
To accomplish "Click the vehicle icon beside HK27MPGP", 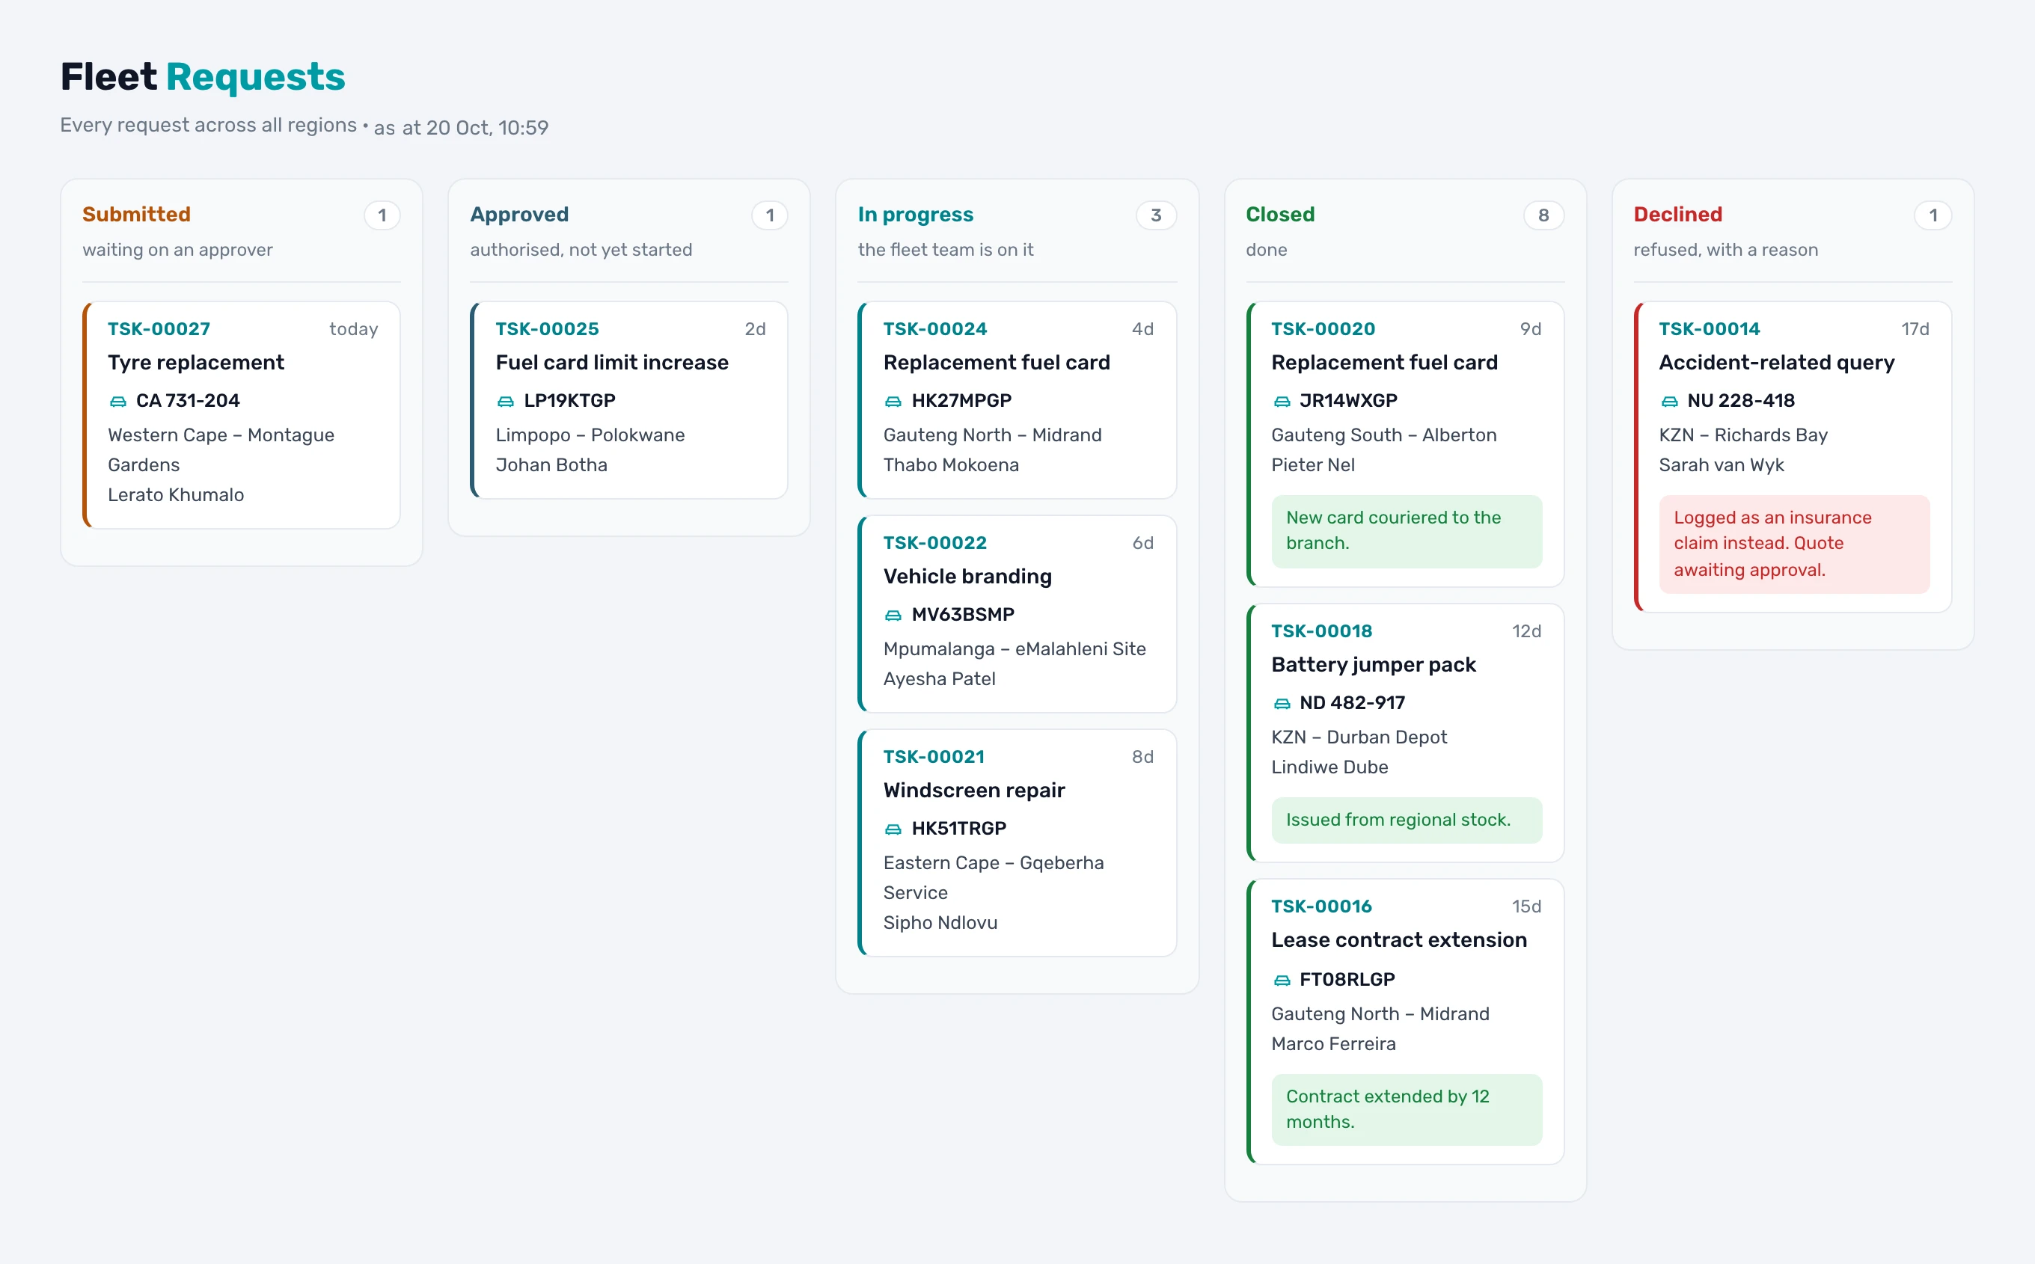I will click(x=893, y=402).
